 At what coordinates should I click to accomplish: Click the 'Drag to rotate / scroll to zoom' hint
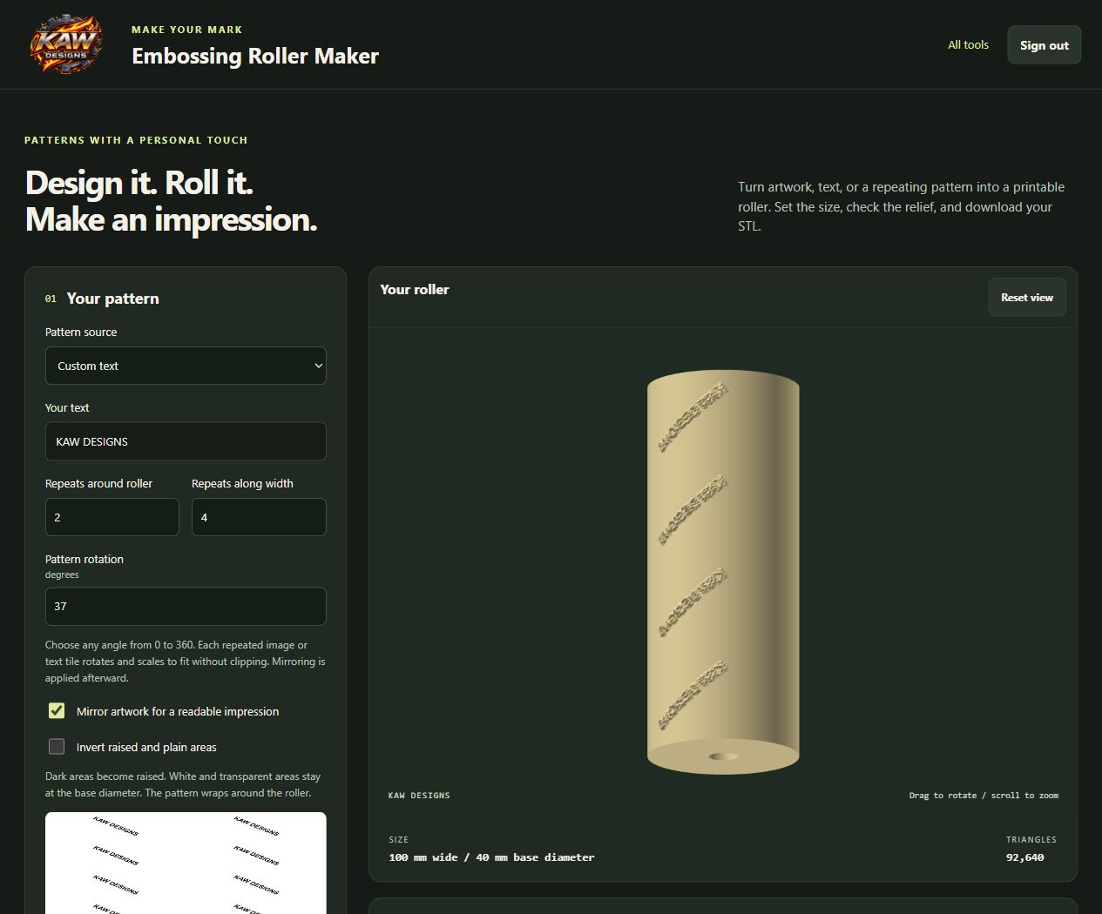click(x=984, y=796)
